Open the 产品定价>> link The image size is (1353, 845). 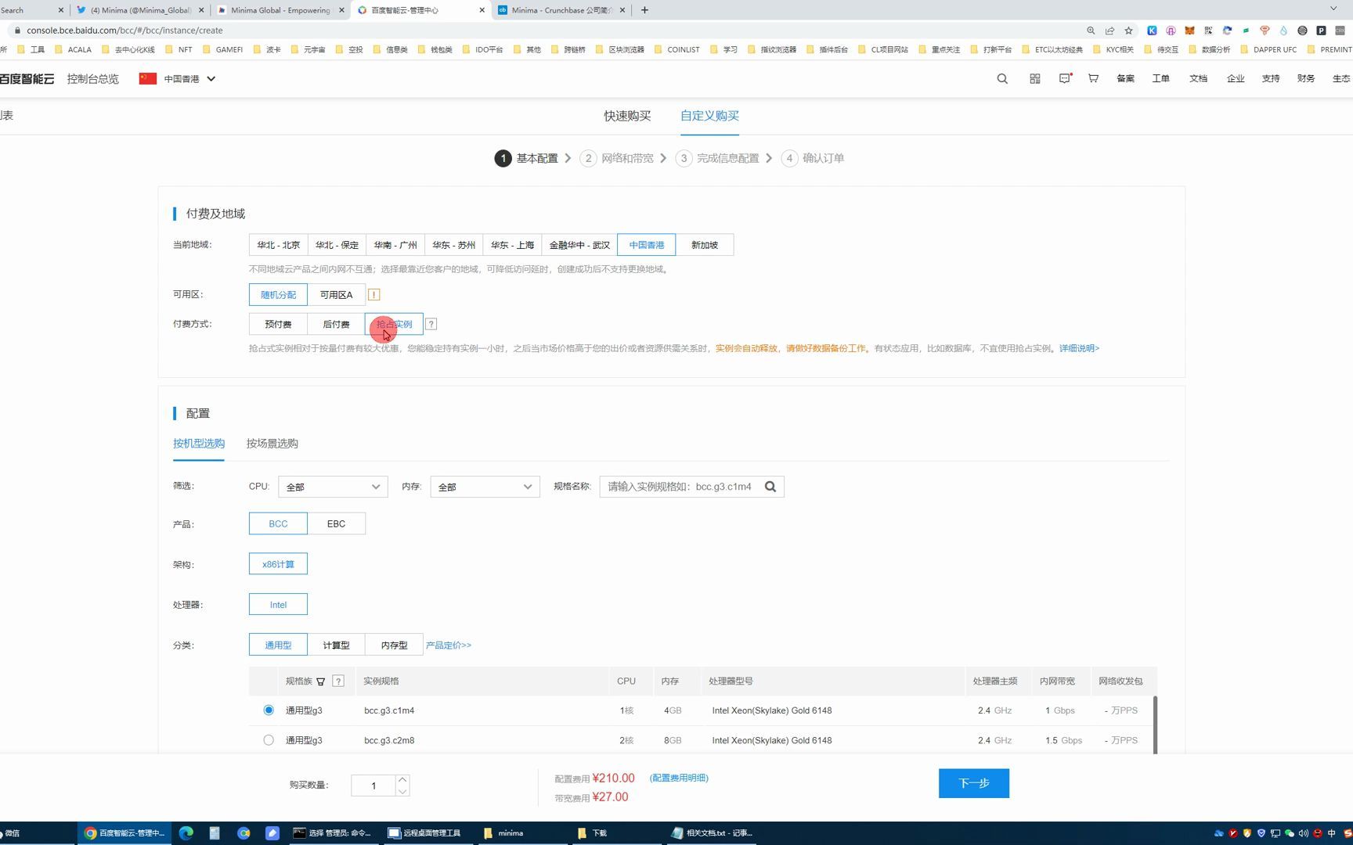coord(449,645)
